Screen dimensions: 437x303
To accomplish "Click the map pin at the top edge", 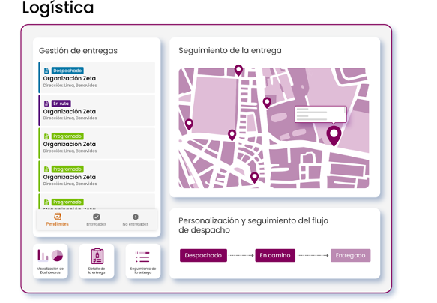I will [x=238, y=70].
